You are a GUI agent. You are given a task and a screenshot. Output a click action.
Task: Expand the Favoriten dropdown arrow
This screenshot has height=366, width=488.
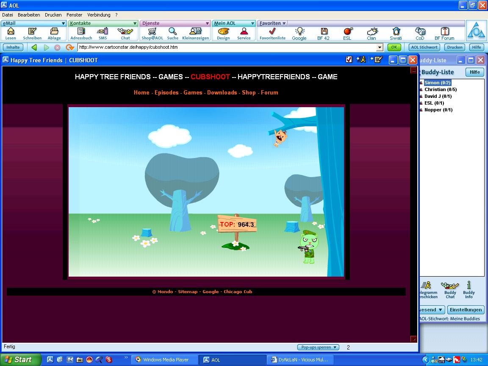tap(284, 23)
